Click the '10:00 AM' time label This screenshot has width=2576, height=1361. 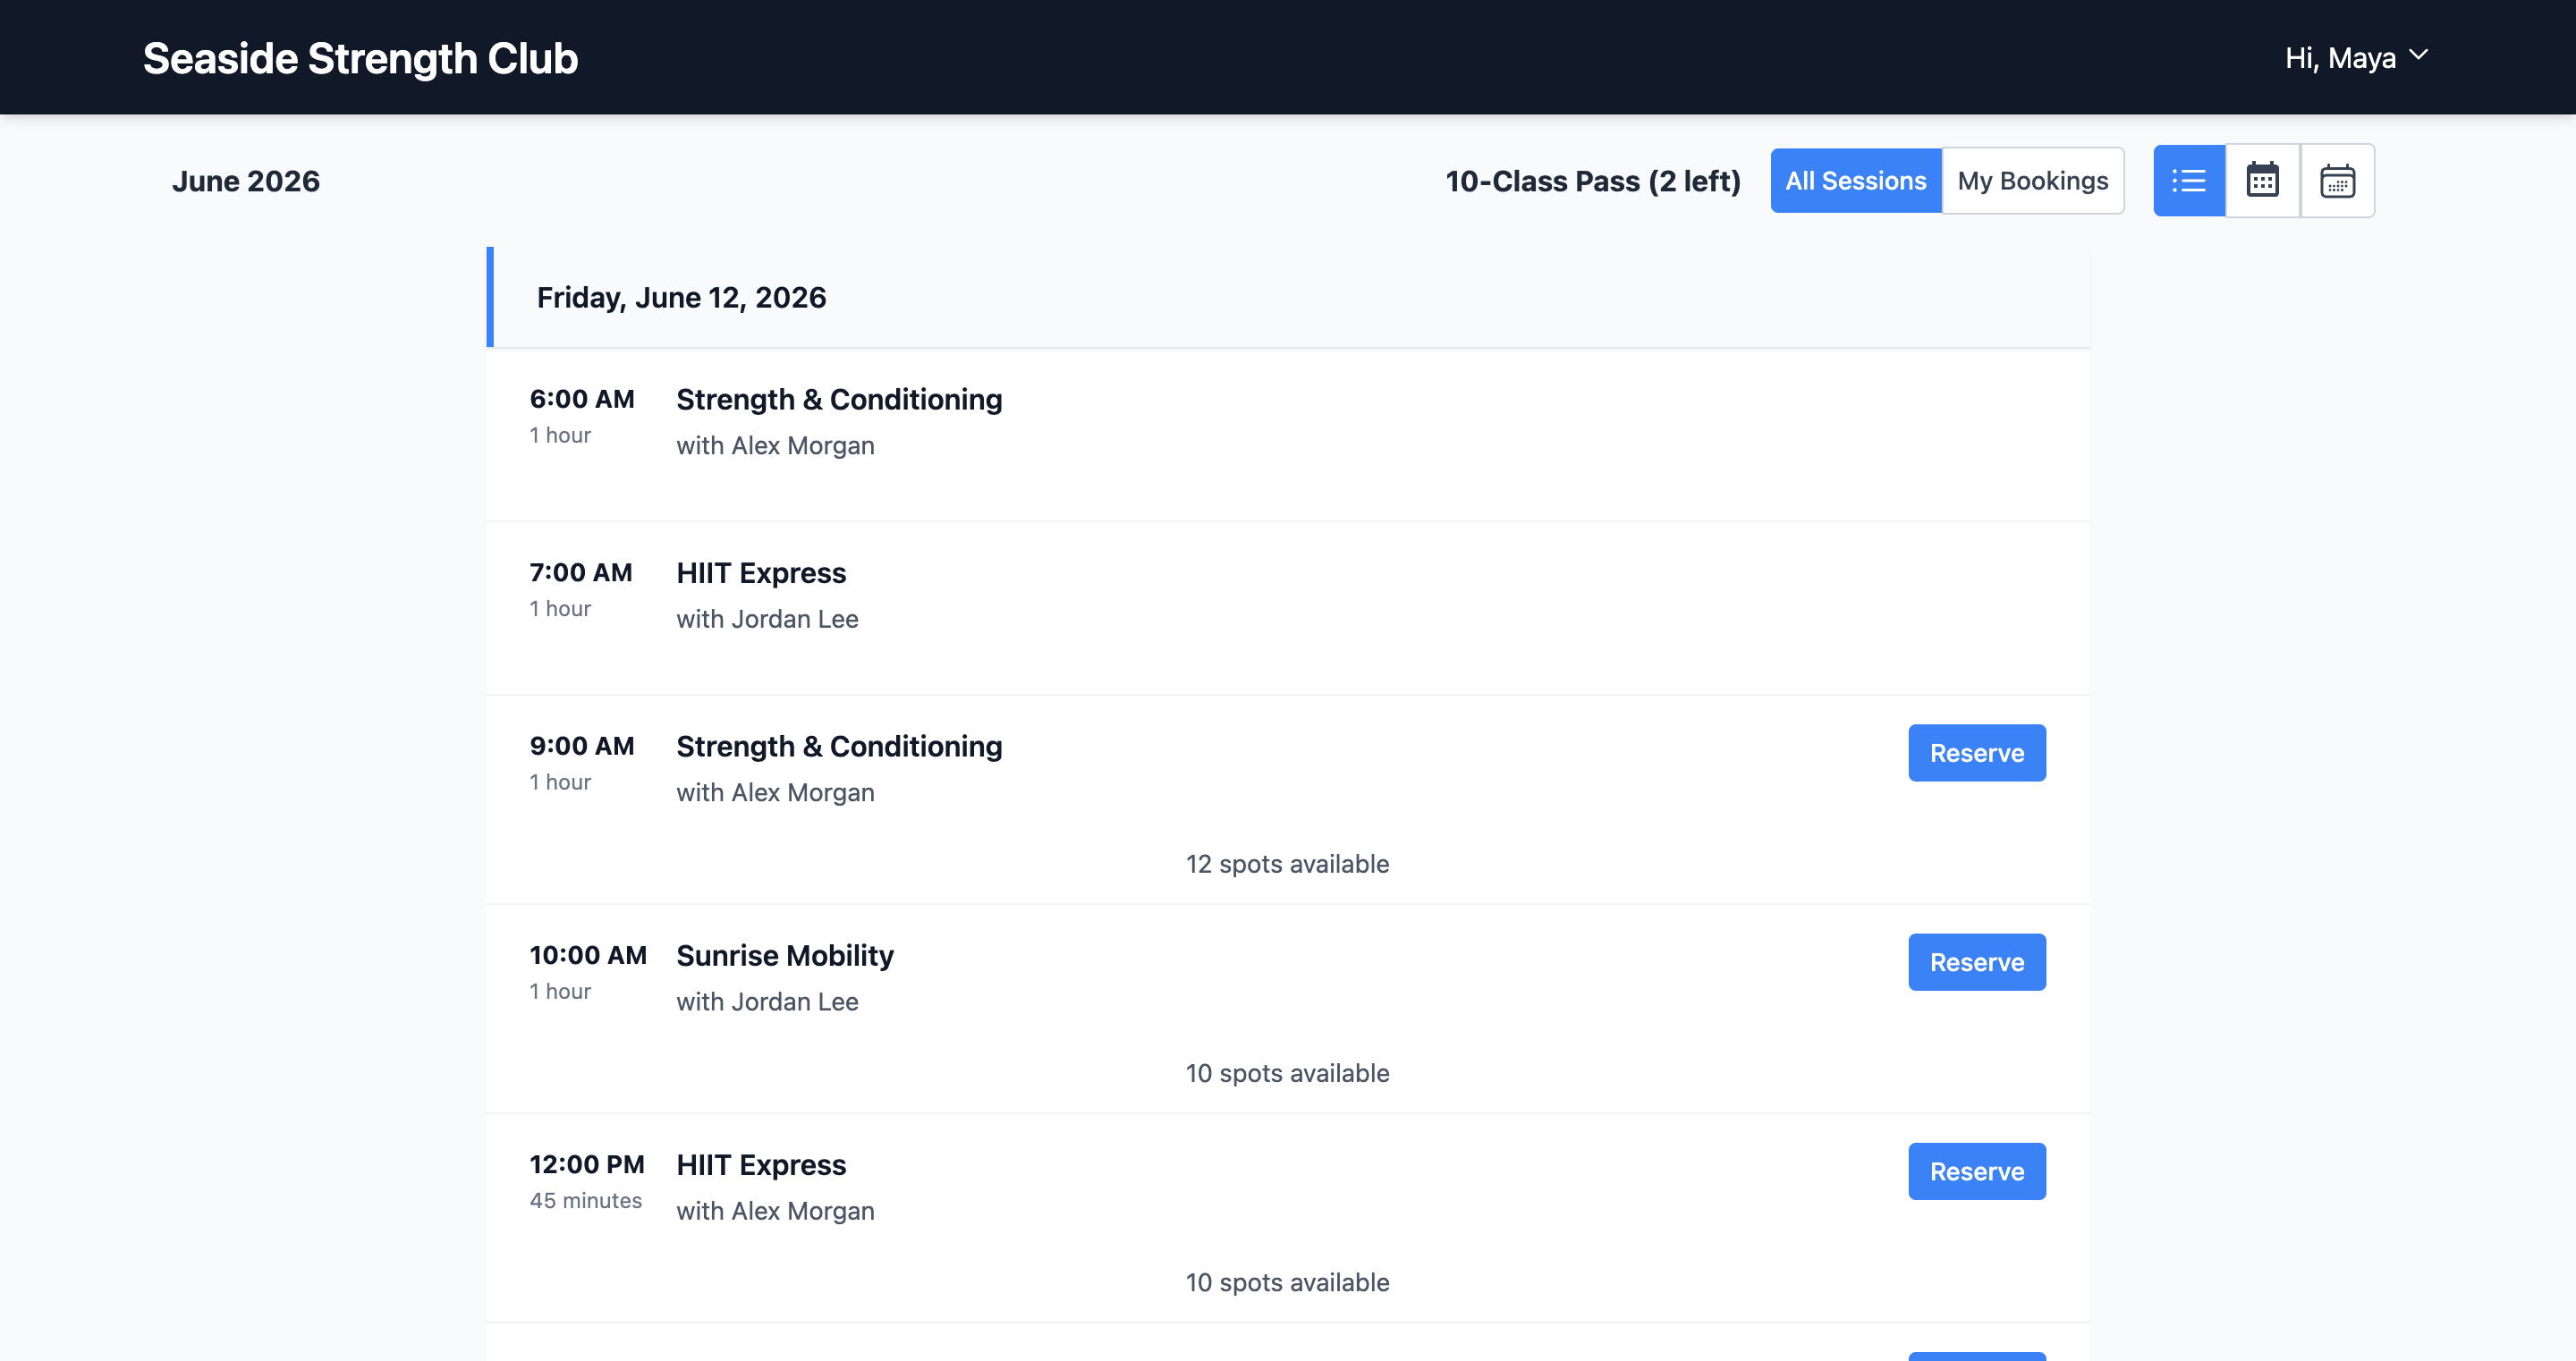[588, 955]
